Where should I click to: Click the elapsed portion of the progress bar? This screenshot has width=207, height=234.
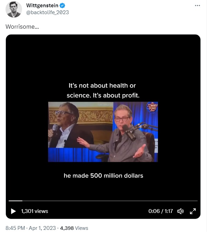coord(16,201)
